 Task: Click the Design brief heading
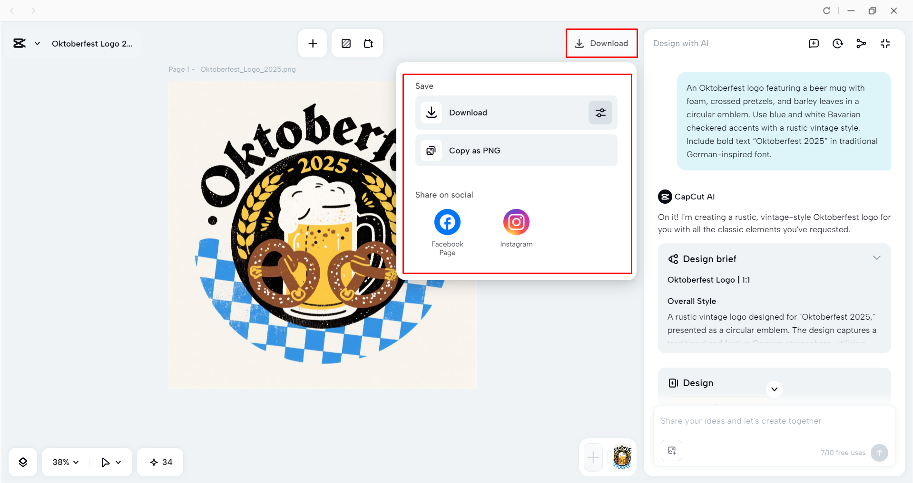click(x=709, y=259)
